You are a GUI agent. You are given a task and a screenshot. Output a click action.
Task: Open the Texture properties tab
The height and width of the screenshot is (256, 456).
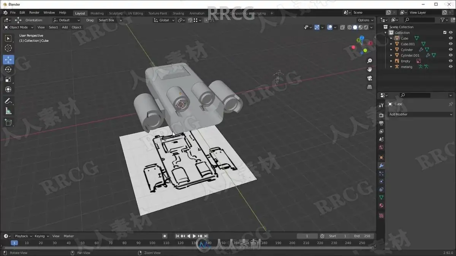[x=381, y=215]
